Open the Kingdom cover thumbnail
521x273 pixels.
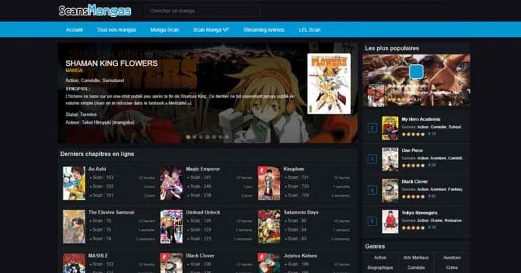(269, 183)
